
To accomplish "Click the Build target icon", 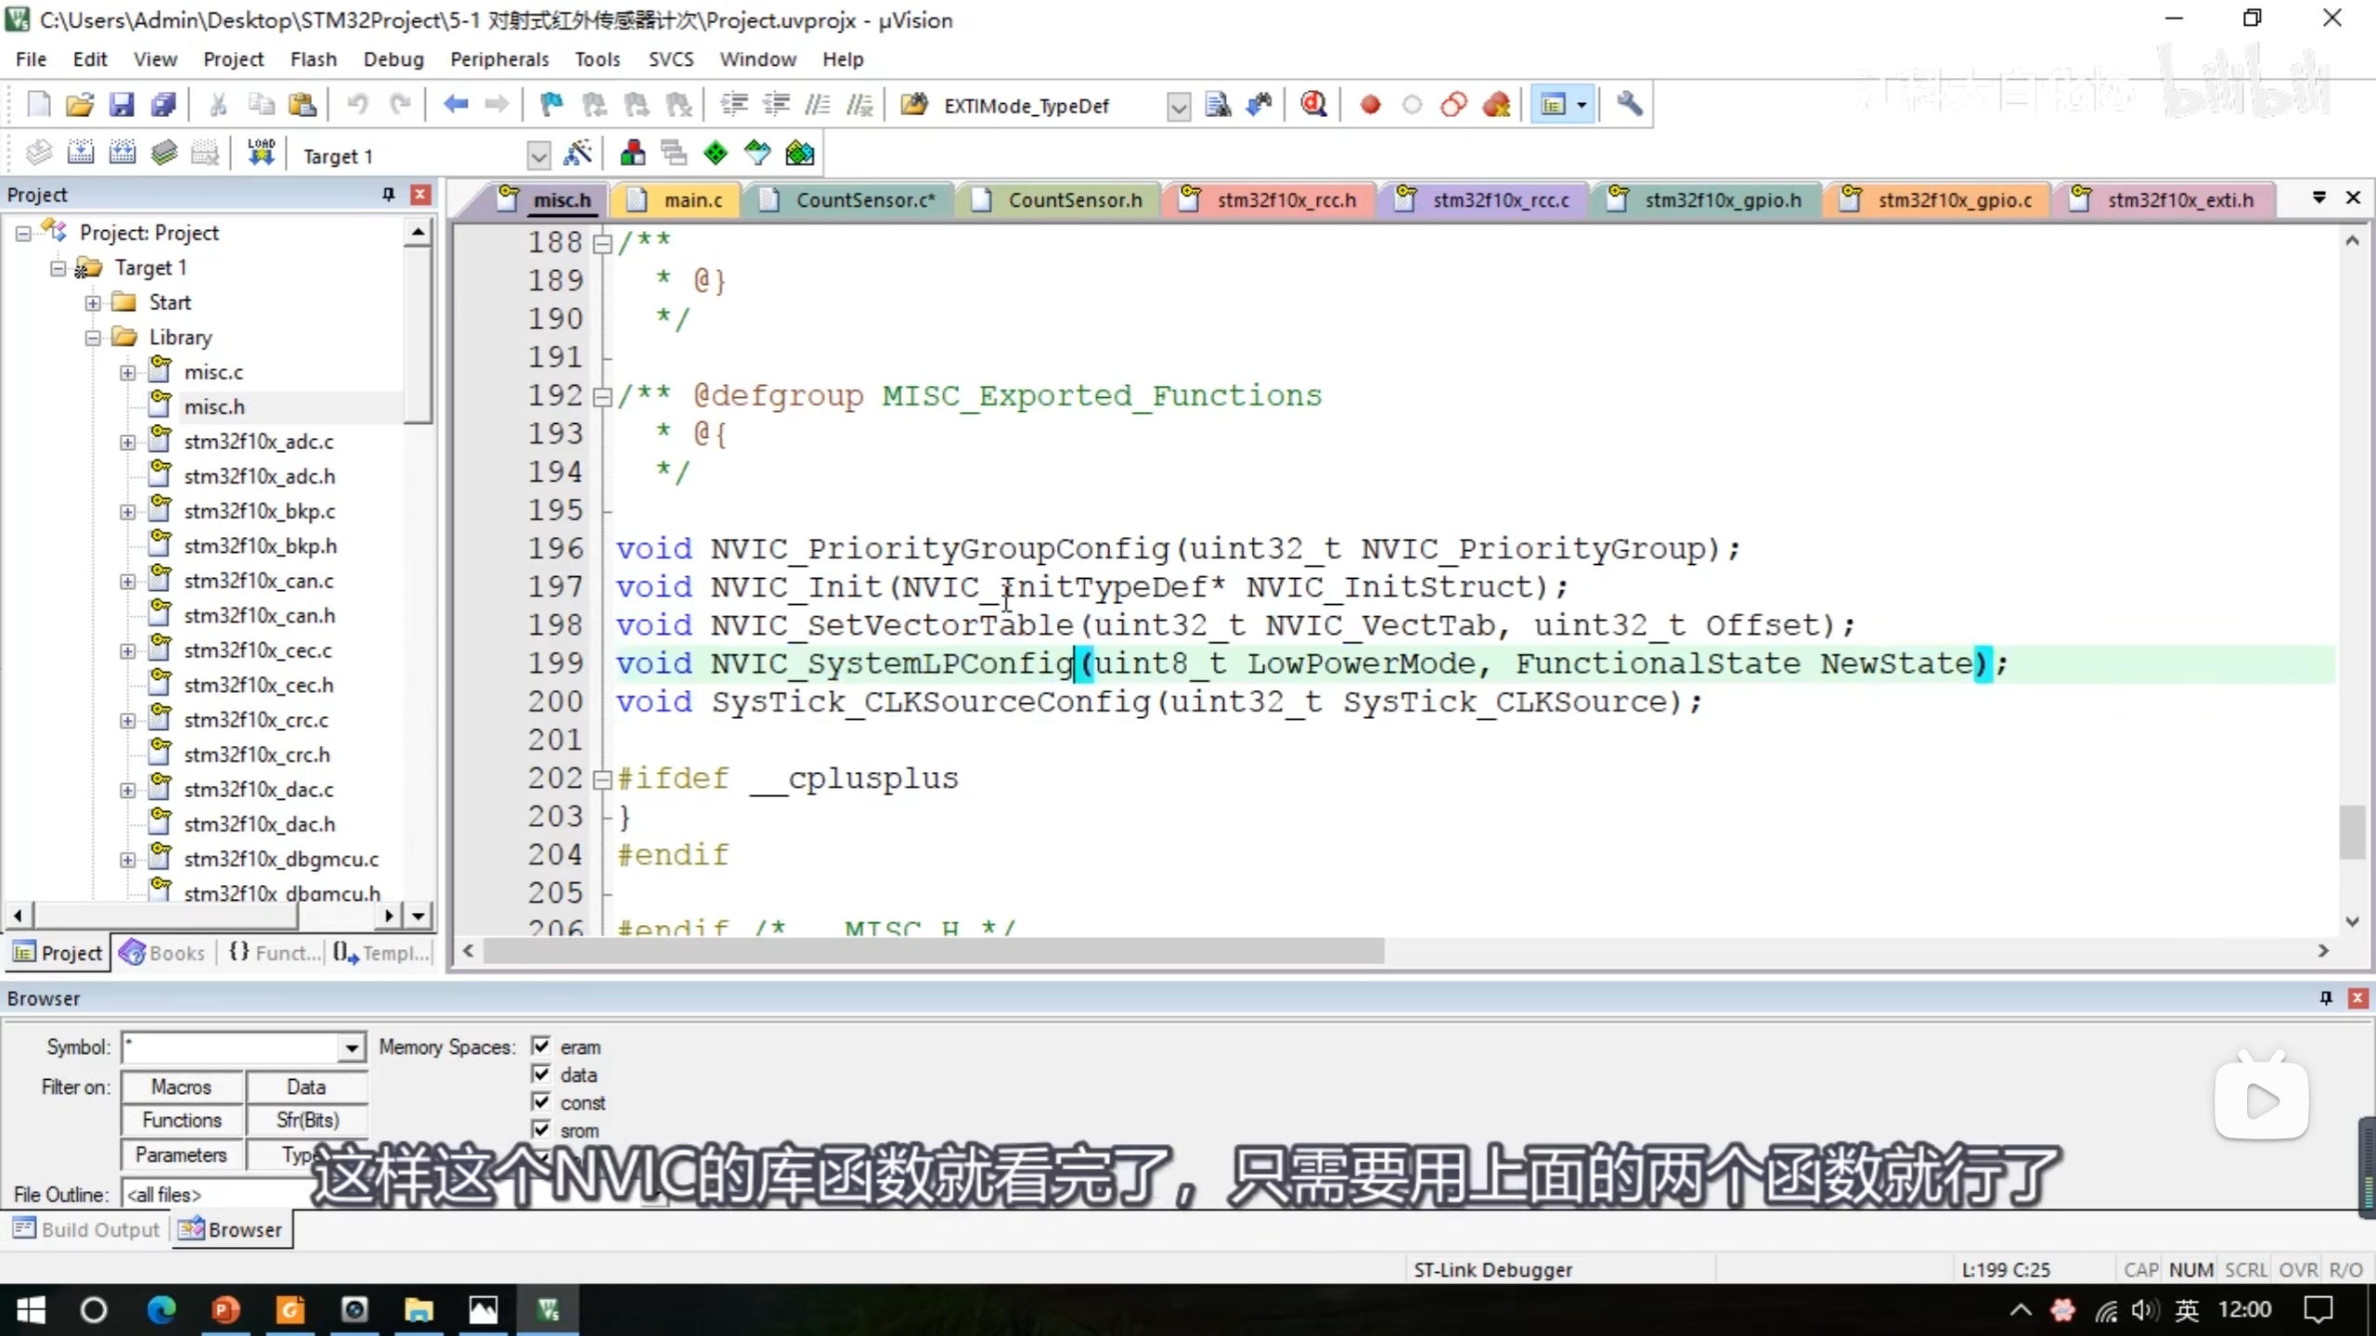I will pos(81,153).
